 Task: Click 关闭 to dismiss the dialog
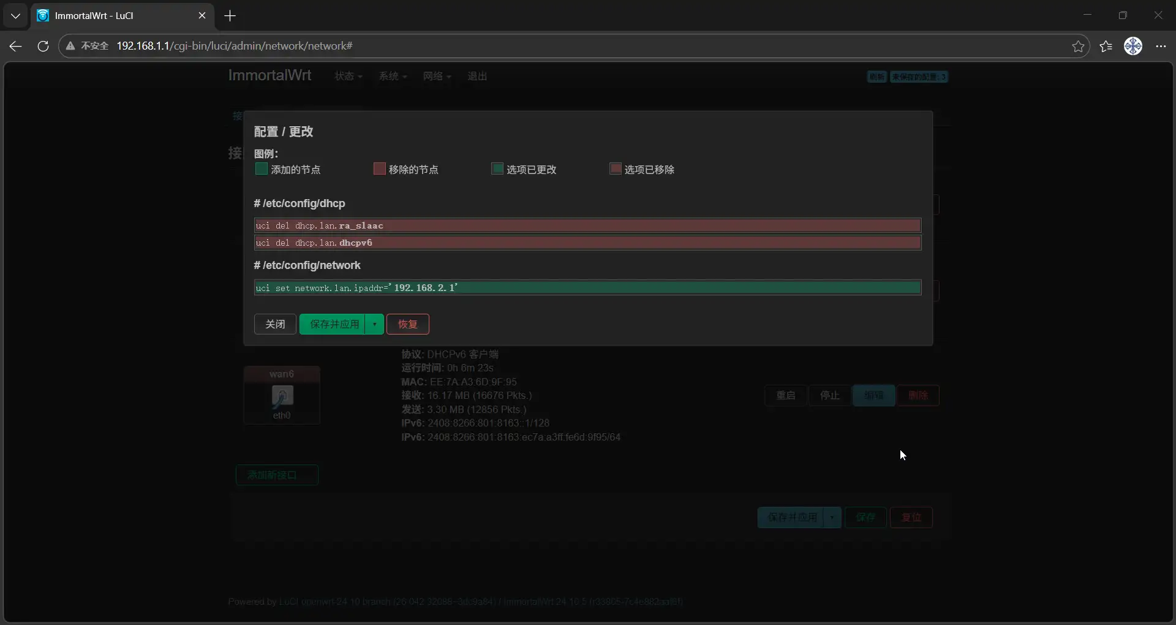click(275, 324)
